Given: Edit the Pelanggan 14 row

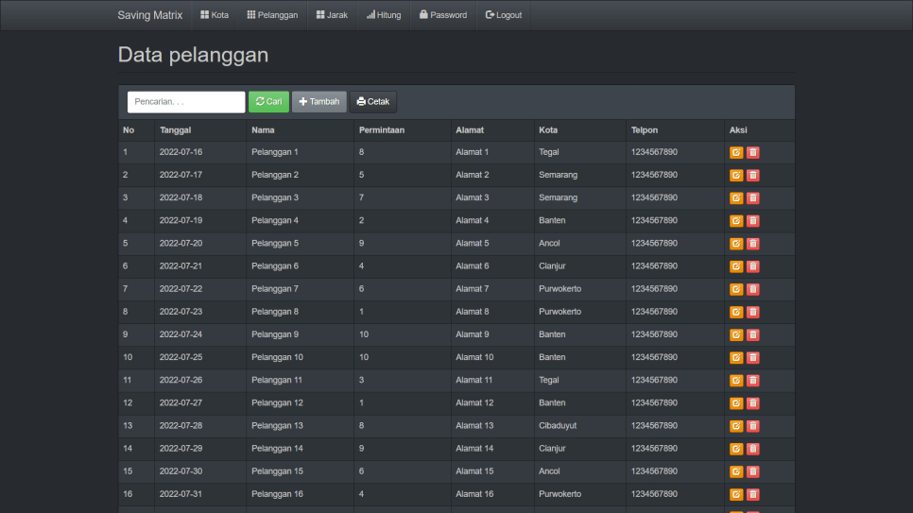Looking at the screenshot, I should click(736, 449).
